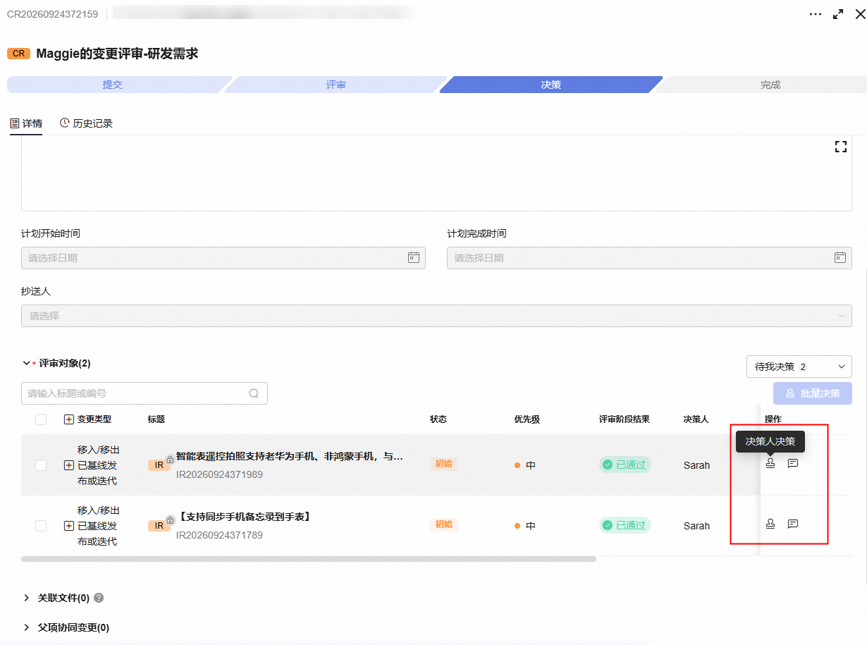Click the ID text IR20260924371789
The height and width of the screenshot is (645, 867).
pos(219,535)
